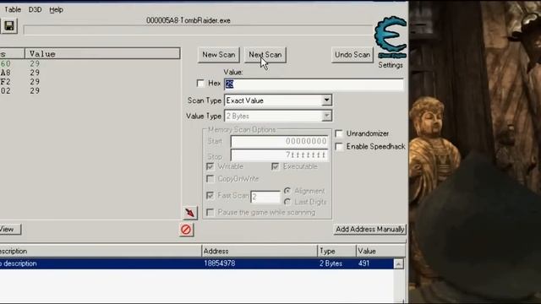Open the Table menu
Screen dimensions: 541x304
13,9
